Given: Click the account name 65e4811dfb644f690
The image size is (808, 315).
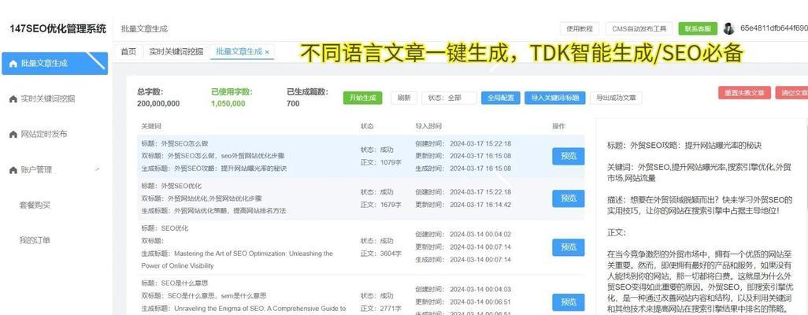Looking at the screenshot, I should pos(773,28).
